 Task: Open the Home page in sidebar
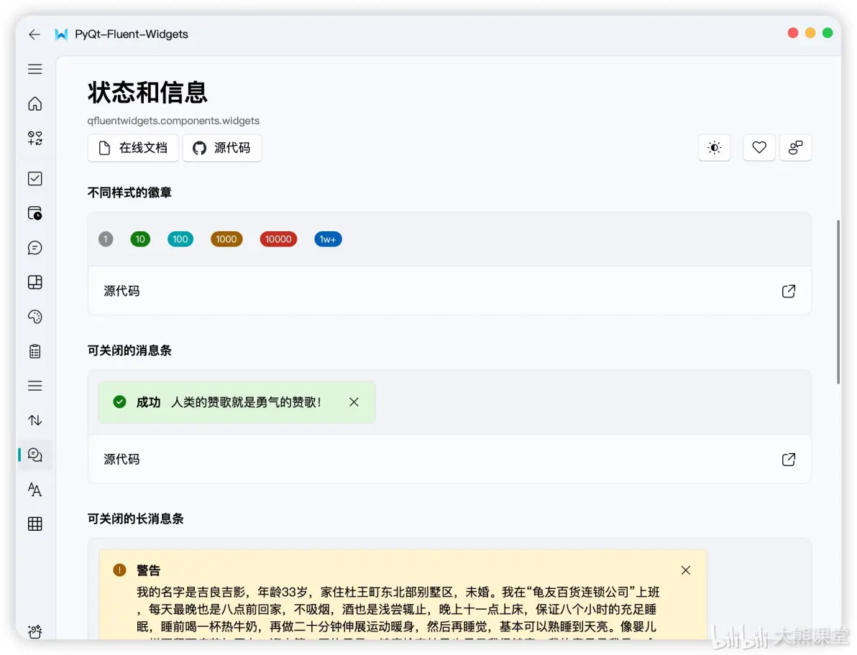(x=35, y=103)
